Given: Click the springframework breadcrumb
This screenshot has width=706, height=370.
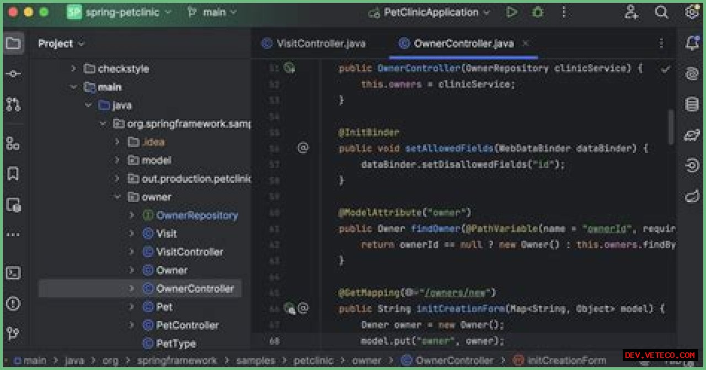Looking at the screenshot, I should tap(177, 361).
